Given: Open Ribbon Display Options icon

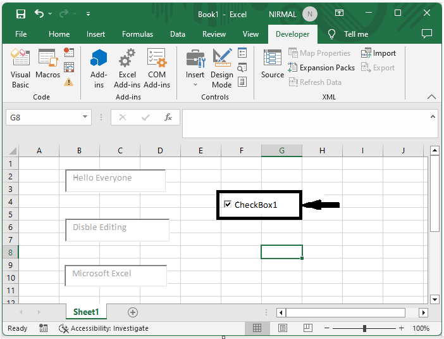Looking at the screenshot, I should 339,13.
